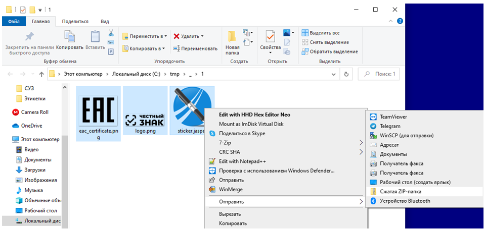Select the TeamViewer send target
Screen dimensions: 484x230
pyautogui.click(x=393, y=117)
